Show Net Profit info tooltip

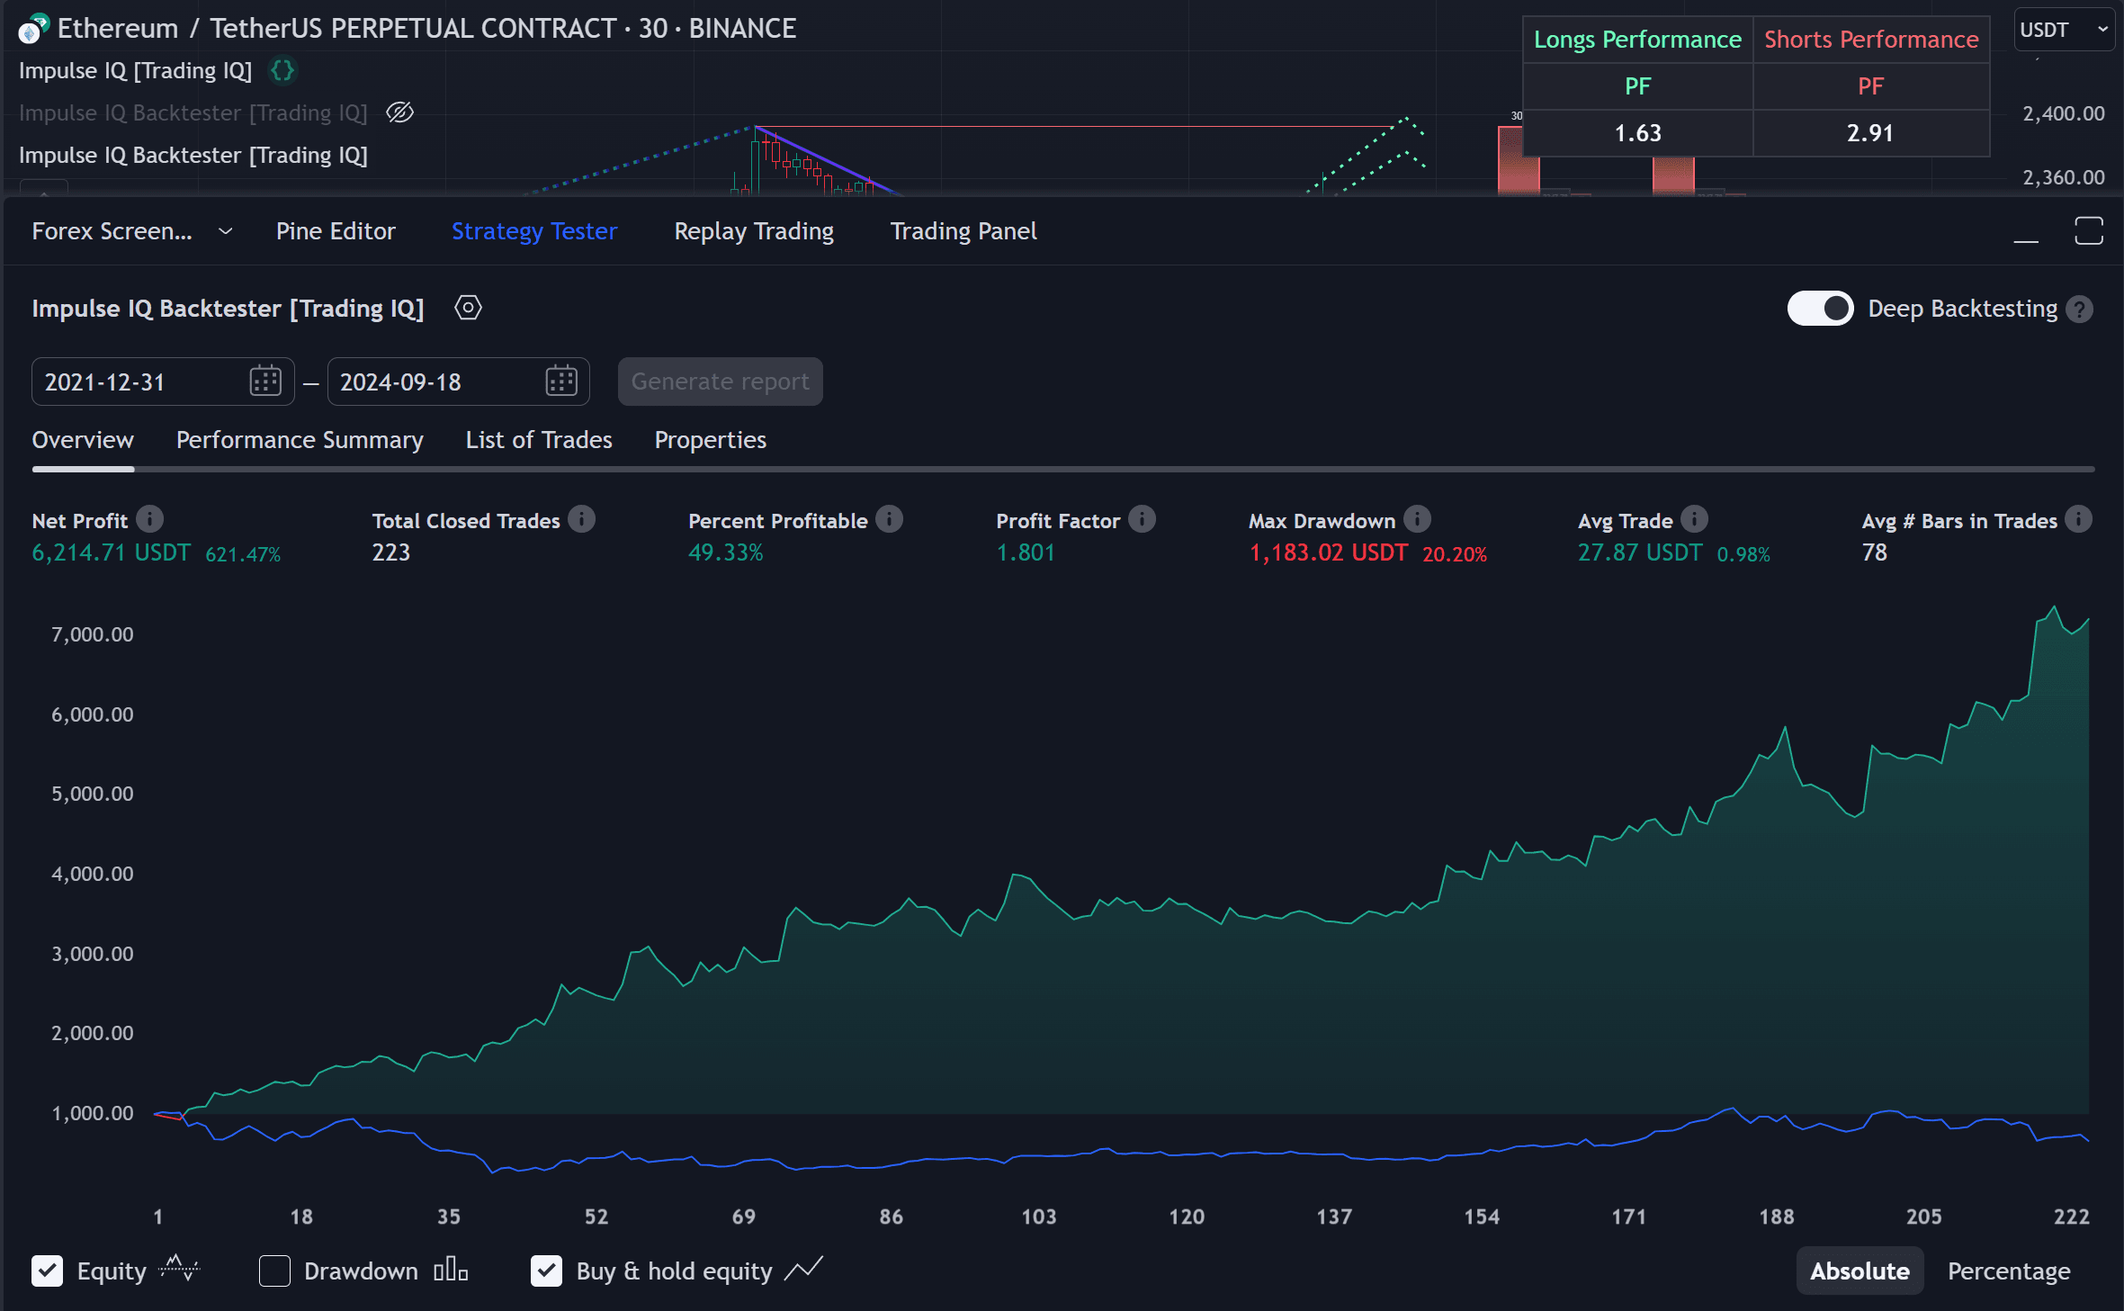(x=149, y=519)
